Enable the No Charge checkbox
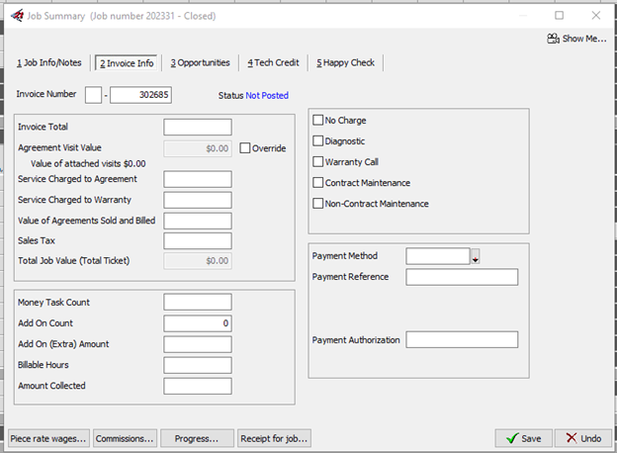The image size is (617, 453). pyautogui.click(x=318, y=121)
